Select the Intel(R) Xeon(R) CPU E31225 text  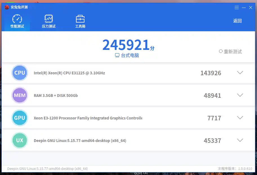tap(69, 73)
